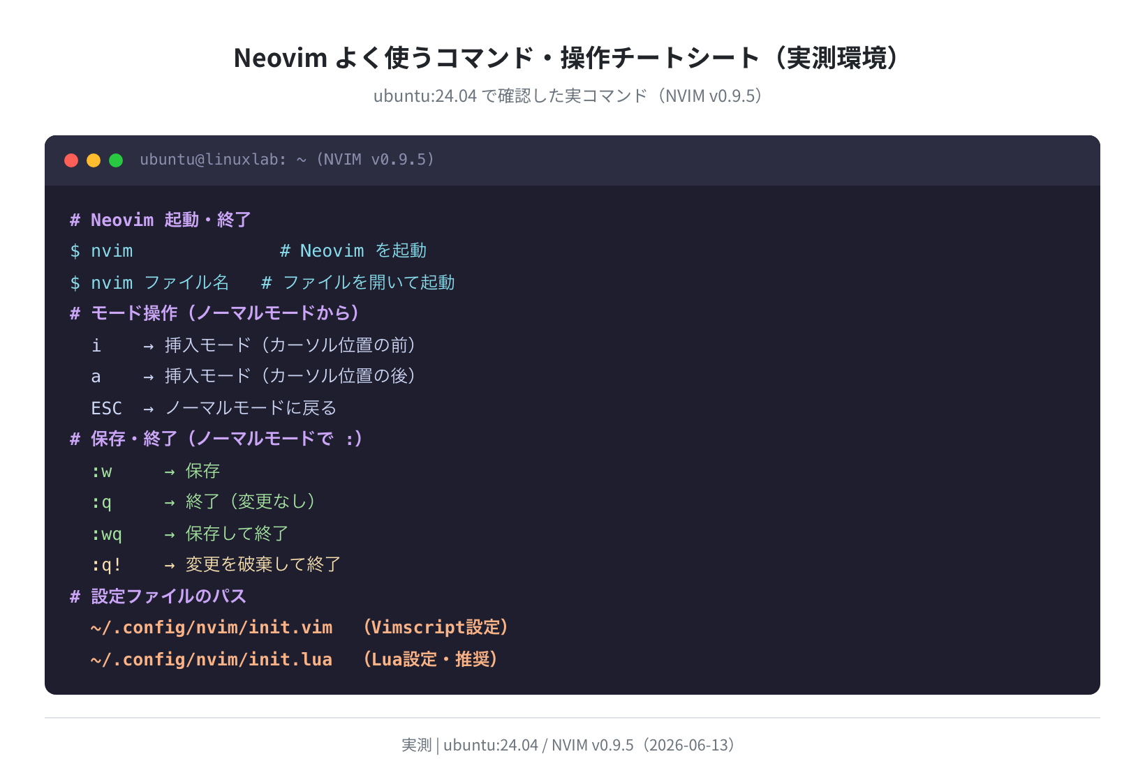Screen dimensions: 1145x784
Task: Click the line ':q! → 変更を破棄して終了'
Action: (x=216, y=564)
